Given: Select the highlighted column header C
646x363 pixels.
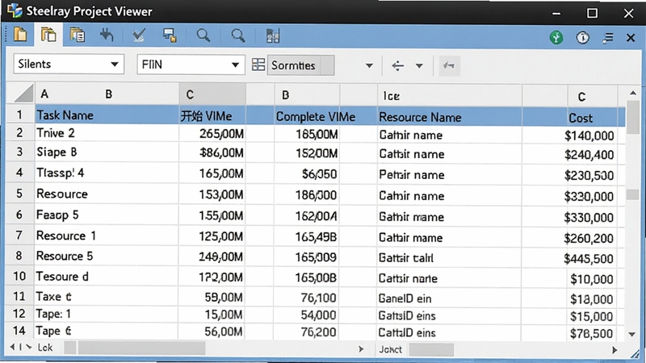Looking at the screenshot, I should tap(212, 94).
